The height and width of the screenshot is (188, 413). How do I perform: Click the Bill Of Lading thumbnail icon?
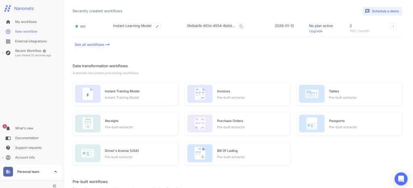(x=200, y=153)
